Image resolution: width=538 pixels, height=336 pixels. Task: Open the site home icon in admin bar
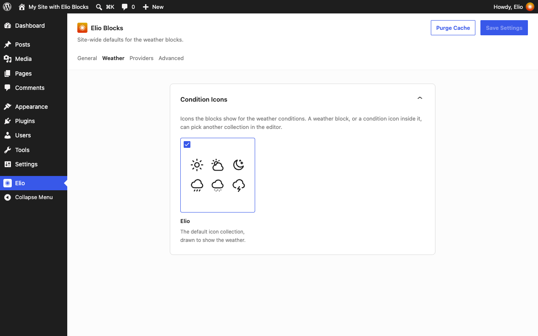(22, 7)
